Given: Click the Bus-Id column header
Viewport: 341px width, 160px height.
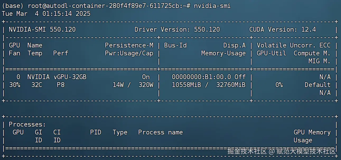Looking at the screenshot, I should [x=175, y=45].
